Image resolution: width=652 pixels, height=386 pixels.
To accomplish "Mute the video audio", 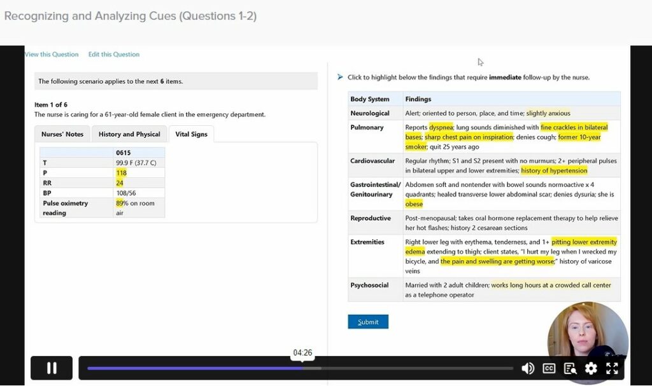I will 527,368.
